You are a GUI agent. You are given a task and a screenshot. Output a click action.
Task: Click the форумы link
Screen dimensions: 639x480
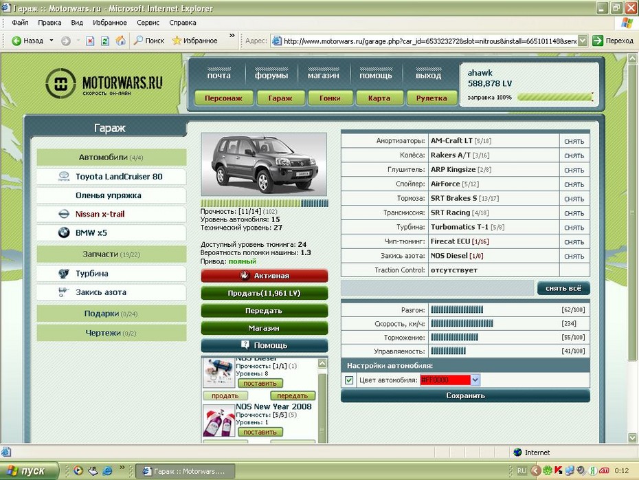pyautogui.click(x=271, y=76)
